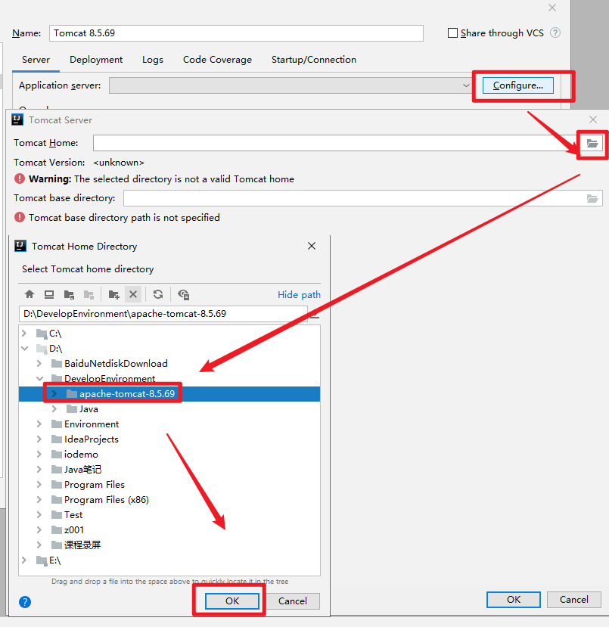
Task: Collapse the DevelopEnvironment folder
Action: pos(39,378)
